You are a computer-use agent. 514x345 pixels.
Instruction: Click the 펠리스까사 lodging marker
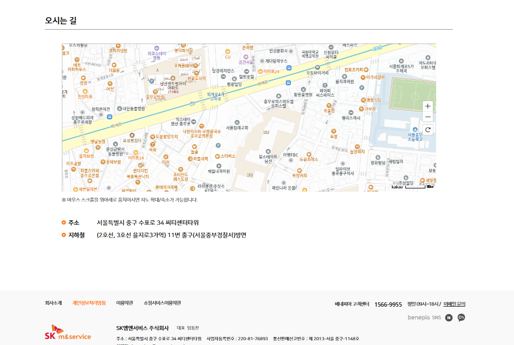[x=351, y=113]
